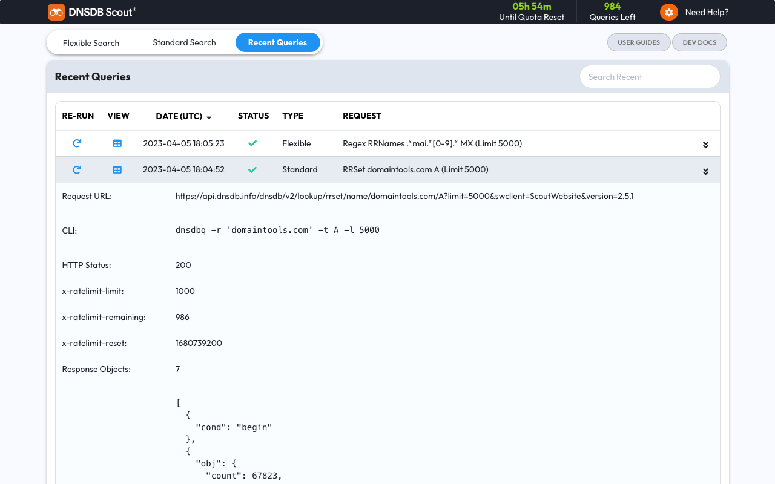The width and height of the screenshot is (775, 484).
Task: Expand details of the Regex RRNames query
Action: point(705,145)
